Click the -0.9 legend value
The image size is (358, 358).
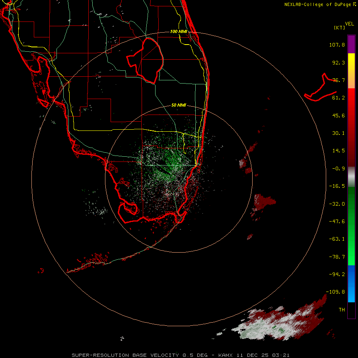[x=339, y=169]
